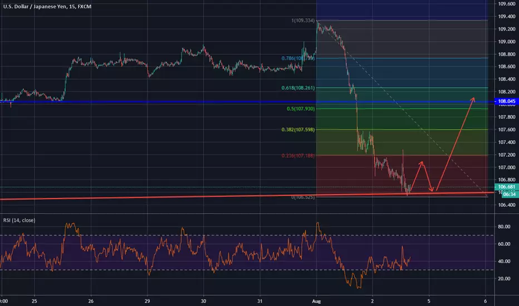Click the date label 29 on time axis
519x306 pixels.
[x=148, y=301]
